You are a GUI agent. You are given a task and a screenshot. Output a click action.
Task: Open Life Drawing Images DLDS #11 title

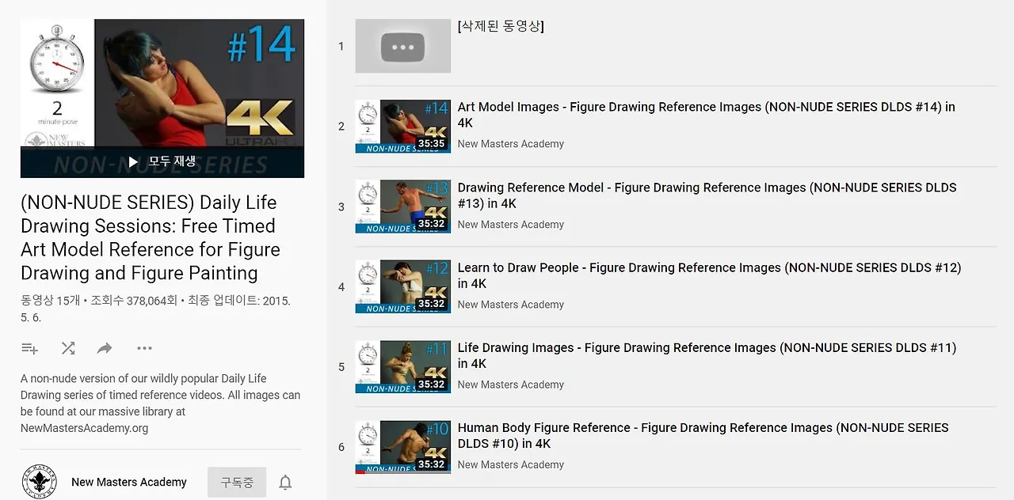[707, 355]
